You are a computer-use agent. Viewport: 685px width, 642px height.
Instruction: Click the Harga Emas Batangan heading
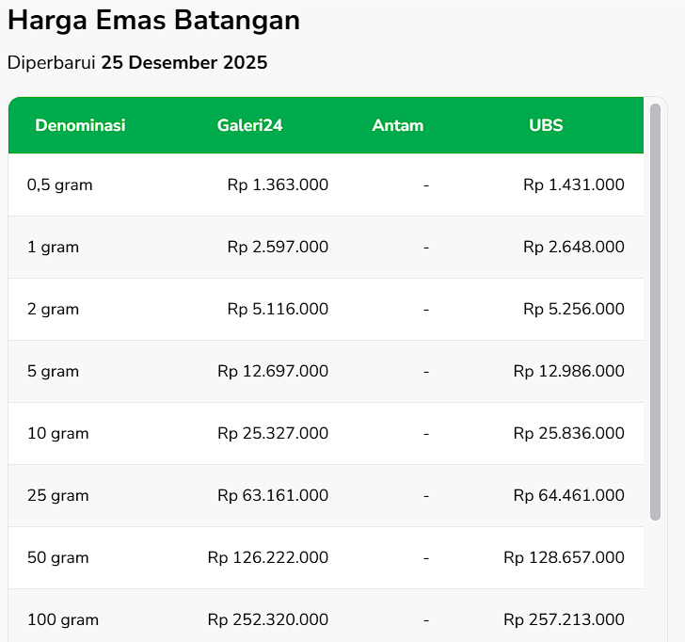[x=153, y=21]
